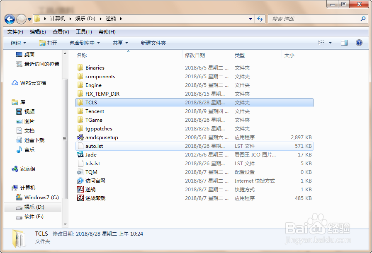The image size is (372, 253).
Task: Go back with the Back arrow button
Action: pyautogui.click(x=10, y=19)
